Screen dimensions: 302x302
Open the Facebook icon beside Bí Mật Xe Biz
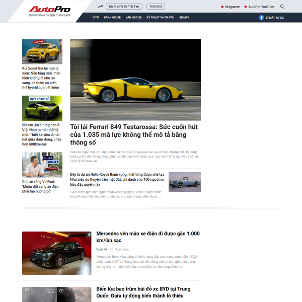click(261, 18)
